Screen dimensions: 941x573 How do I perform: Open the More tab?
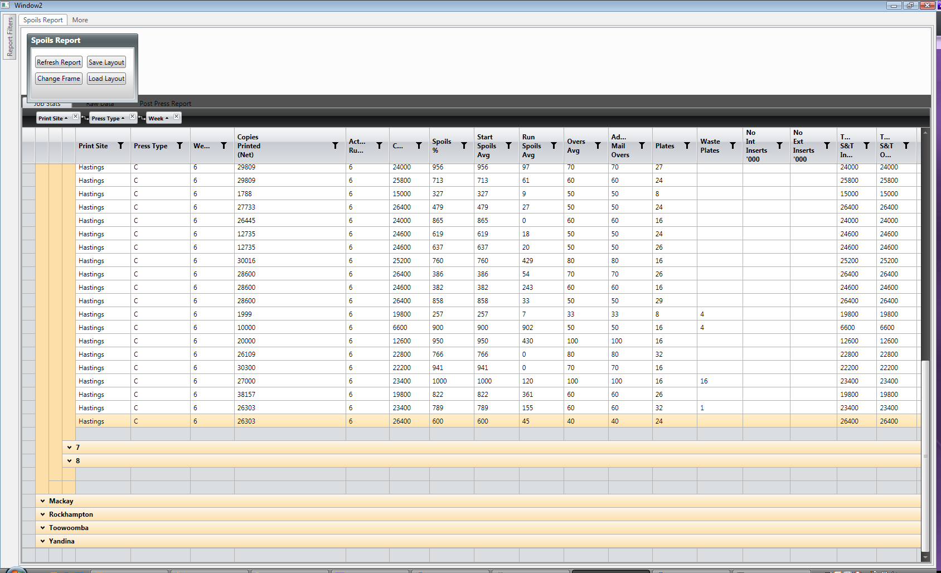[x=80, y=20]
